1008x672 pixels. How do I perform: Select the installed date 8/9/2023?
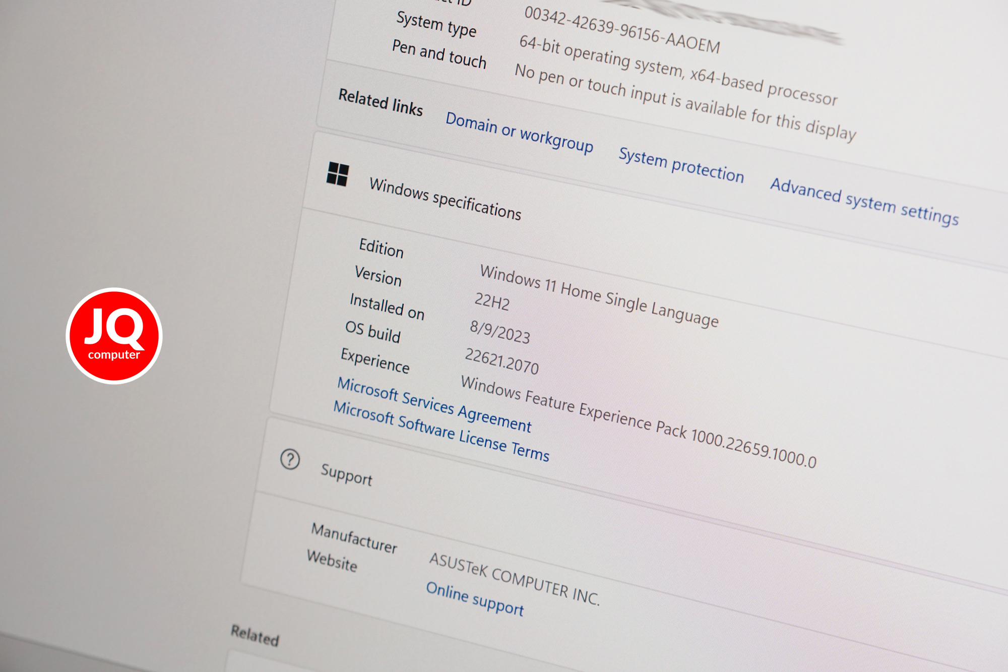click(x=499, y=332)
